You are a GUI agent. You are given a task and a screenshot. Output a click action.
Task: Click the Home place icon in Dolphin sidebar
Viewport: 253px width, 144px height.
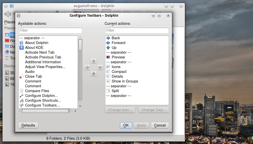7,35
